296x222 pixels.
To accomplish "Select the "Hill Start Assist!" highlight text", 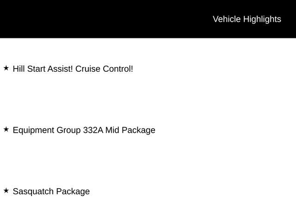I will pyautogui.click(x=43, y=69).
